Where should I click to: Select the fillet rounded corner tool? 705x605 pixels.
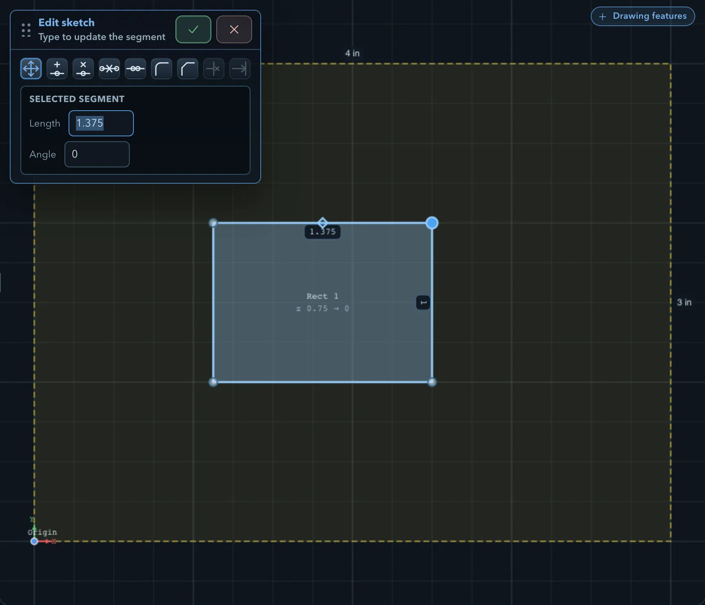coord(162,69)
